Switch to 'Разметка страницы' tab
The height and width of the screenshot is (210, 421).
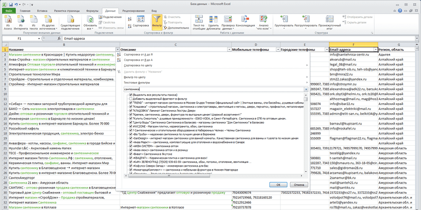point(67,11)
